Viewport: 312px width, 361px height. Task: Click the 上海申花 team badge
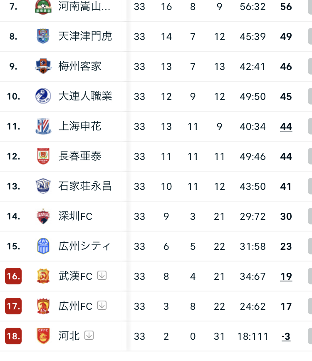coord(43,126)
